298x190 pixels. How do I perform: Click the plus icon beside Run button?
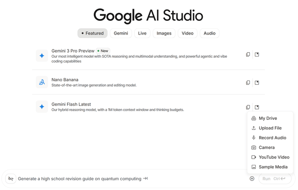coord(252,179)
